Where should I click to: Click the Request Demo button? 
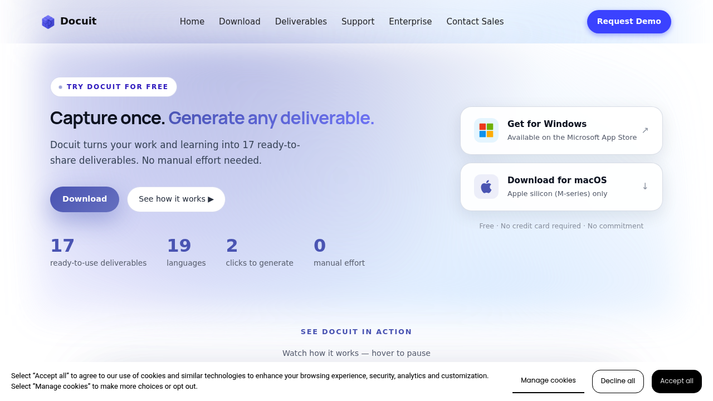629,22
